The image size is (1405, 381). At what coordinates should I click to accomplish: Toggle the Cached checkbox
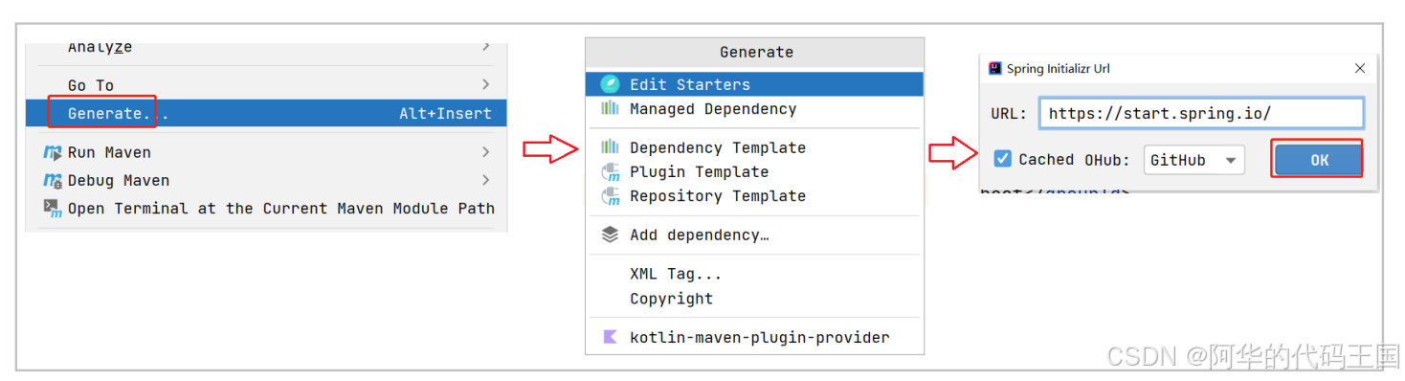(1002, 159)
